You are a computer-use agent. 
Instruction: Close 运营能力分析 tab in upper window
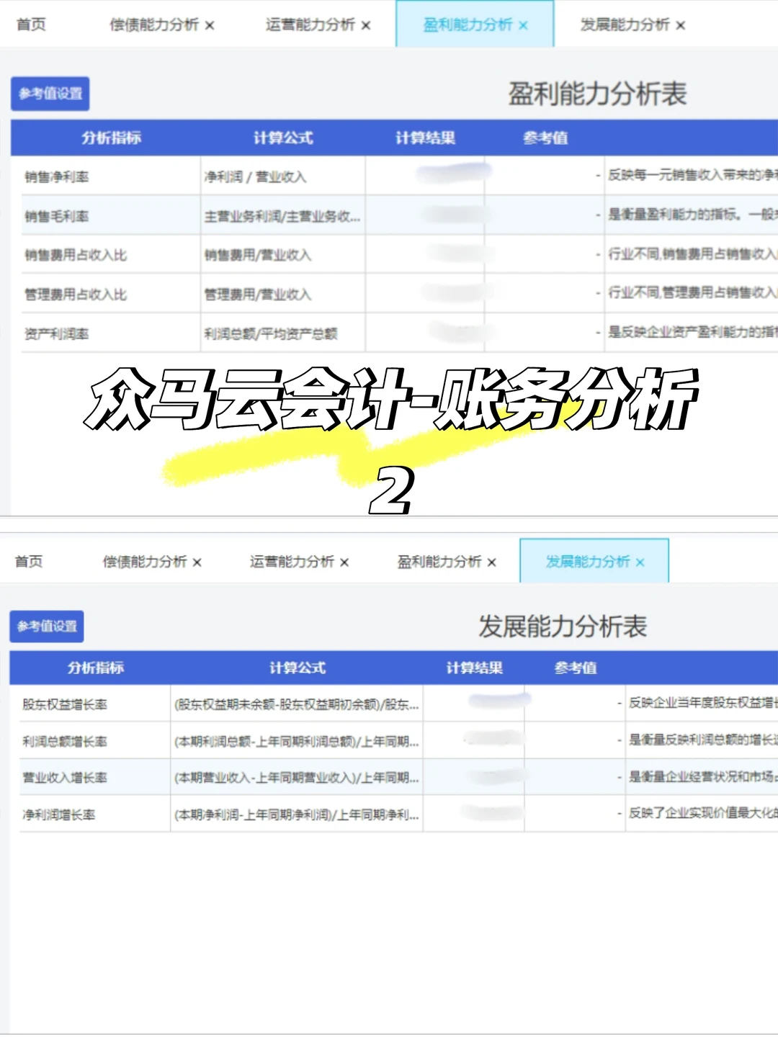click(366, 25)
